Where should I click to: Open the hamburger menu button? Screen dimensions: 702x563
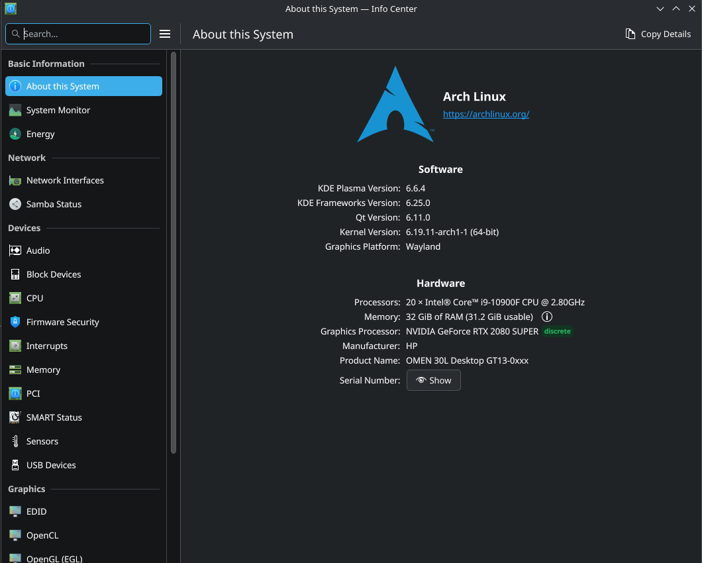[x=165, y=34]
